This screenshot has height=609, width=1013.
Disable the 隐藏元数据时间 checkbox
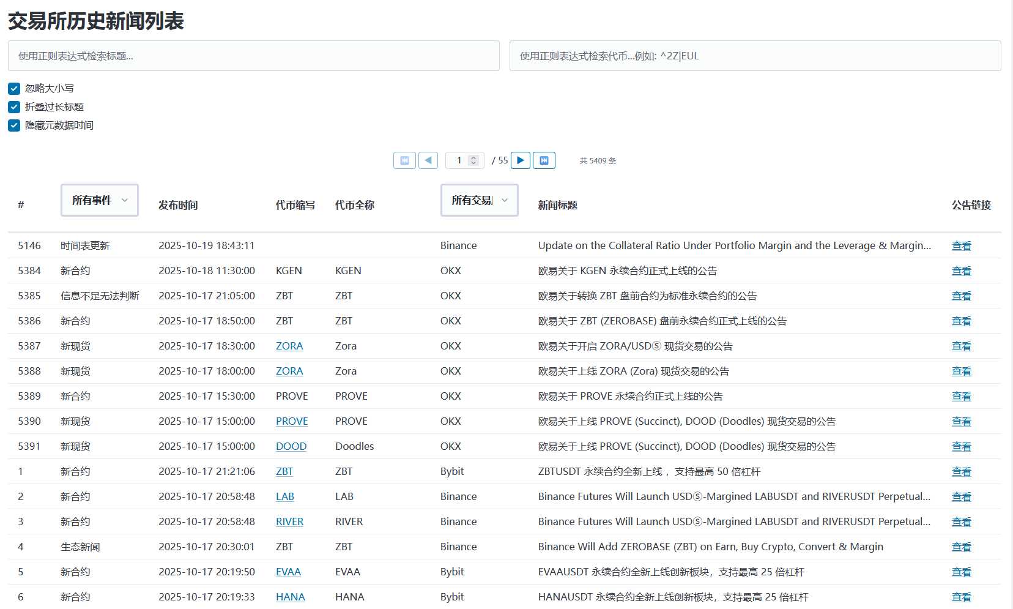pos(14,125)
